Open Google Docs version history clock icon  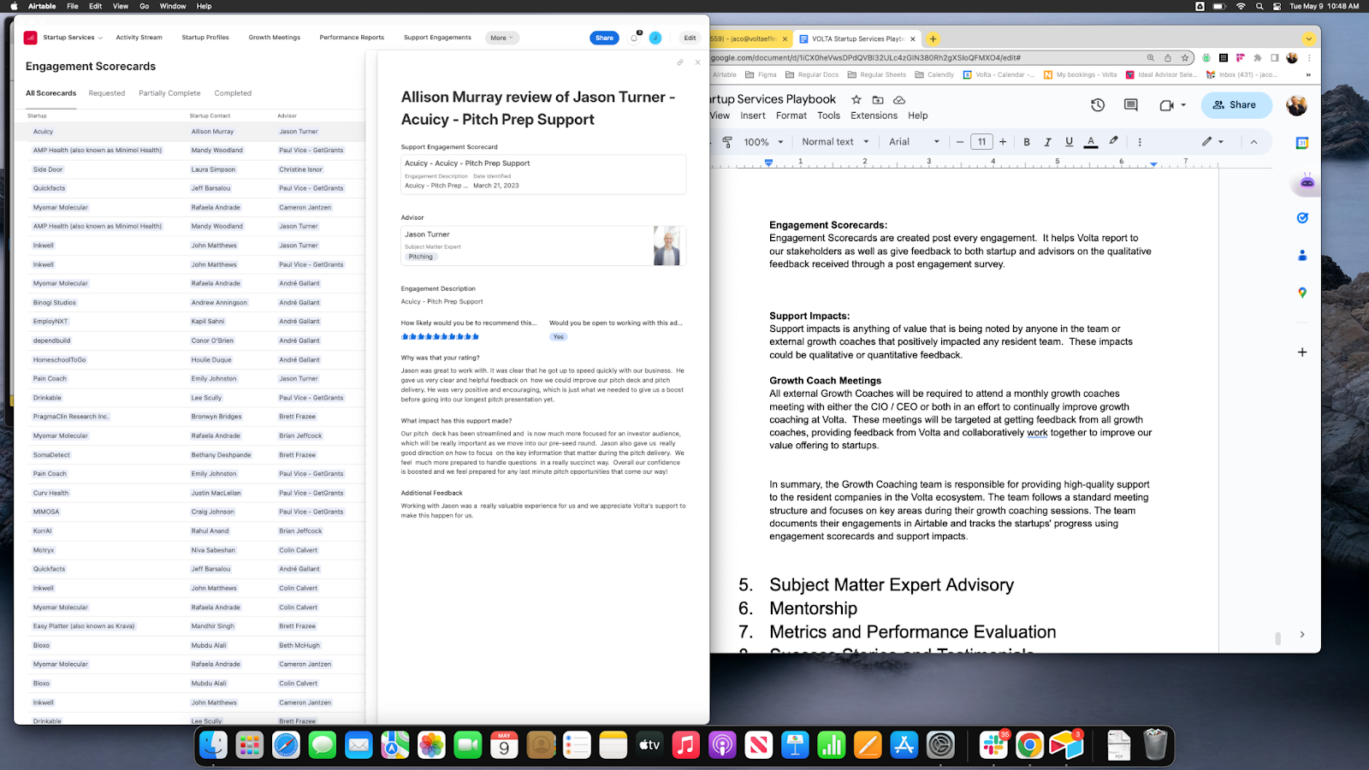(x=1098, y=105)
